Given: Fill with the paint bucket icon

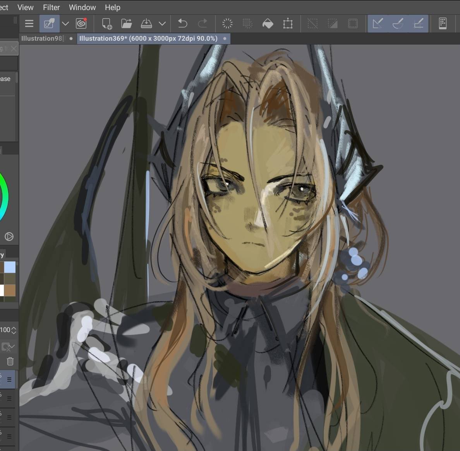Looking at the screenshot, I should pos(268,24).
